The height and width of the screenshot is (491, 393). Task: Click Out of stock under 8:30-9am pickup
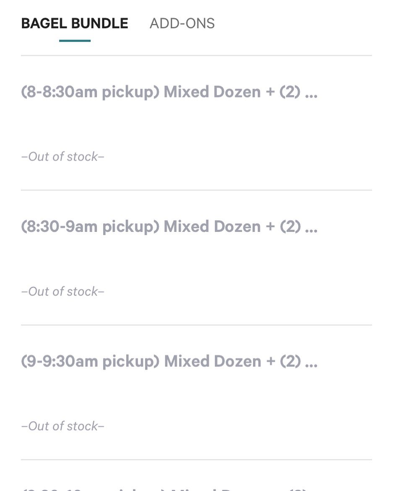[62, 291]
